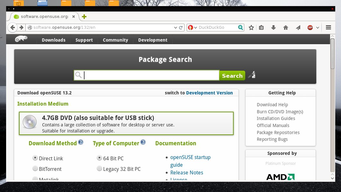Select the 4.7GB DVD installation medium
Screen dimensions: 341x192
coord(126,124)
